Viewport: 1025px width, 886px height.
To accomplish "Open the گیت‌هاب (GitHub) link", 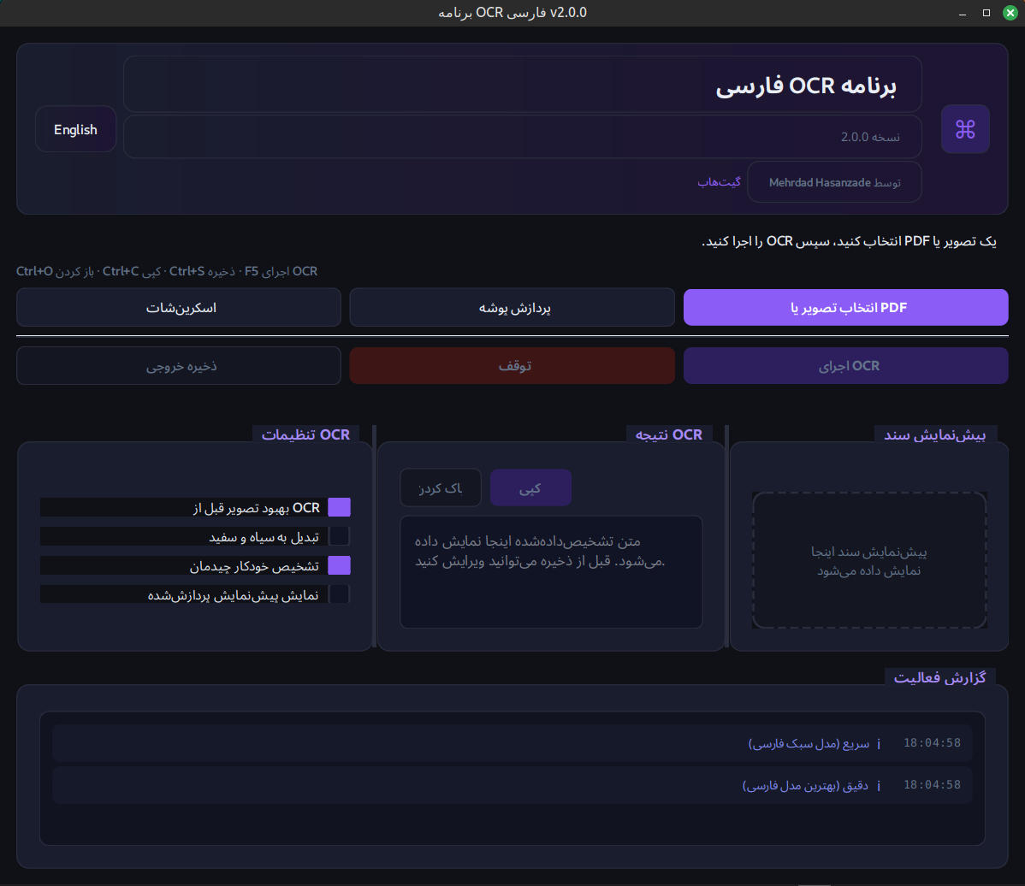I will point(719,182).
